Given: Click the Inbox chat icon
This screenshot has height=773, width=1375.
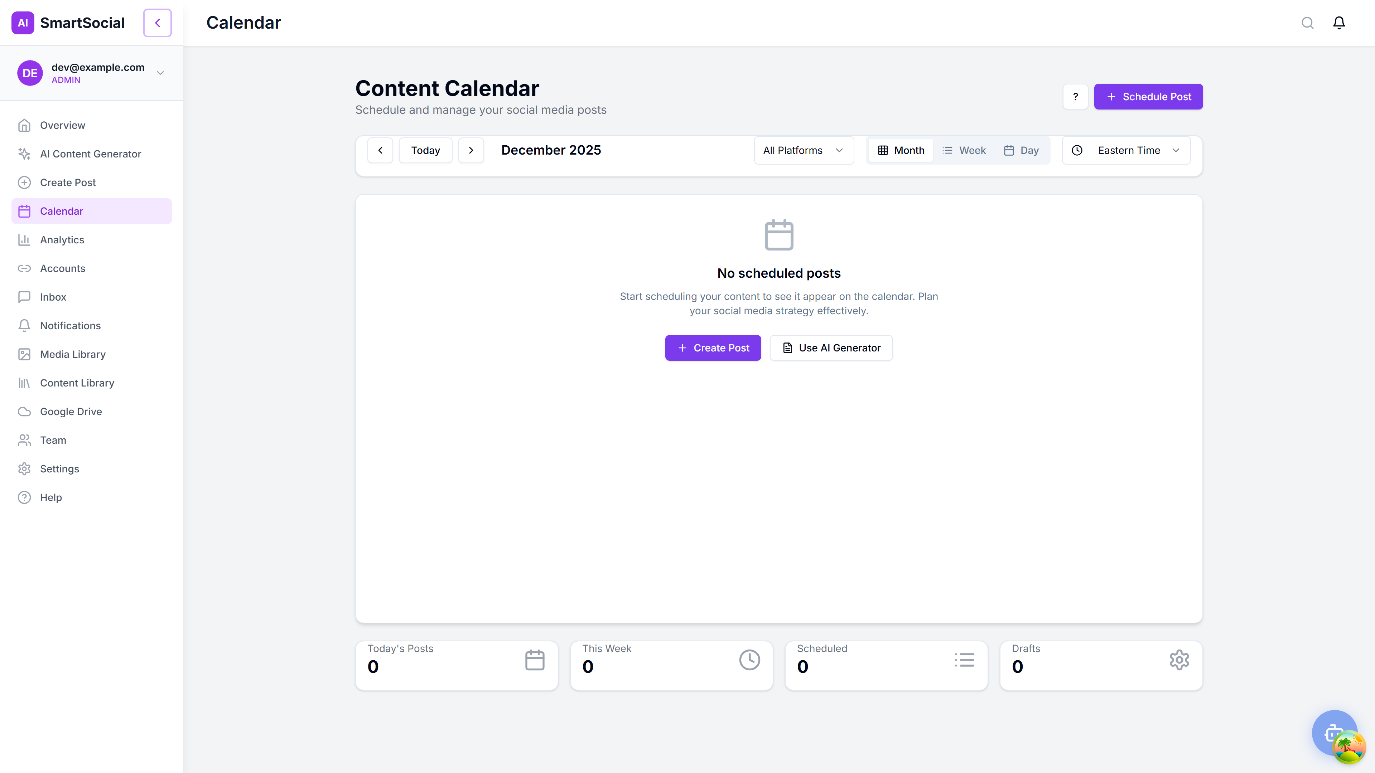Looking at the screenshot, I should (25, 297).
